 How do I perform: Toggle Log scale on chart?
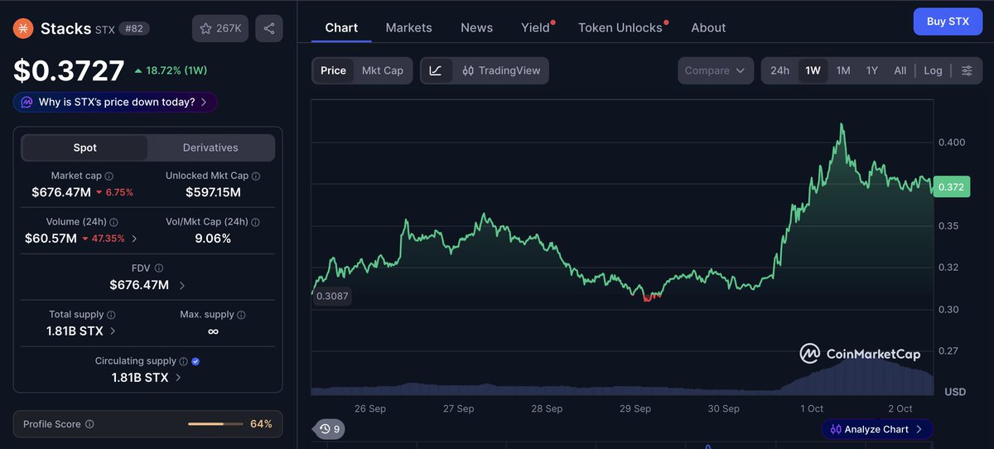934,70
